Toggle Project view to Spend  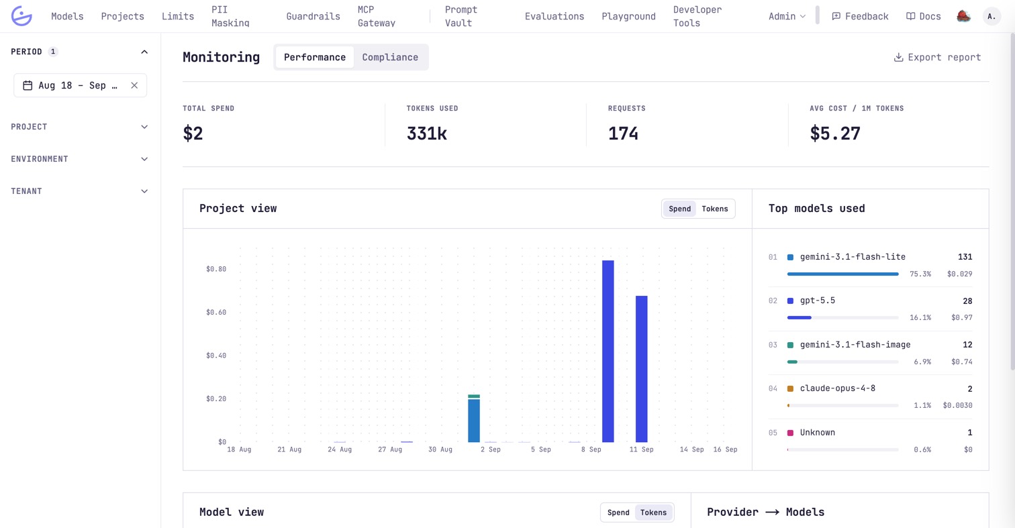[679, 209]
